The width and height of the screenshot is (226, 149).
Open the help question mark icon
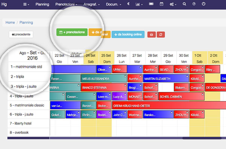(194, 4)
